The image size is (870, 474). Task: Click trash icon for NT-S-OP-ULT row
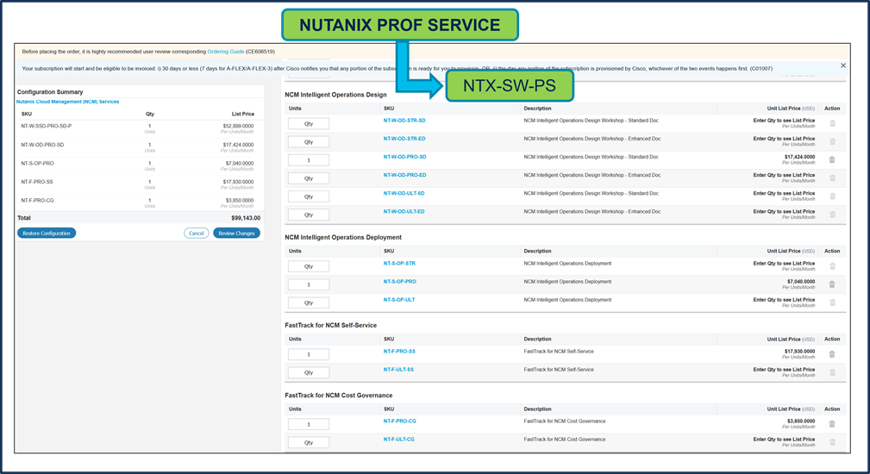pyautogui.click(x=832, y=302)
